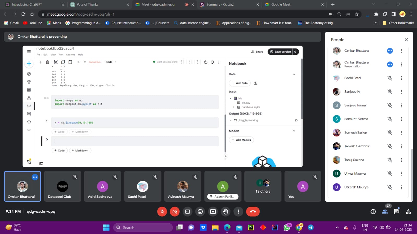Open the Gmail bookmark
The image size is (417, 234).
pyautogui.click(x=11, y=23)
